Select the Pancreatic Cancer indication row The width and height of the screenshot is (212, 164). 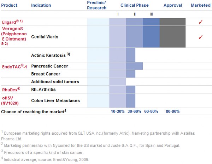click(49, 66)
